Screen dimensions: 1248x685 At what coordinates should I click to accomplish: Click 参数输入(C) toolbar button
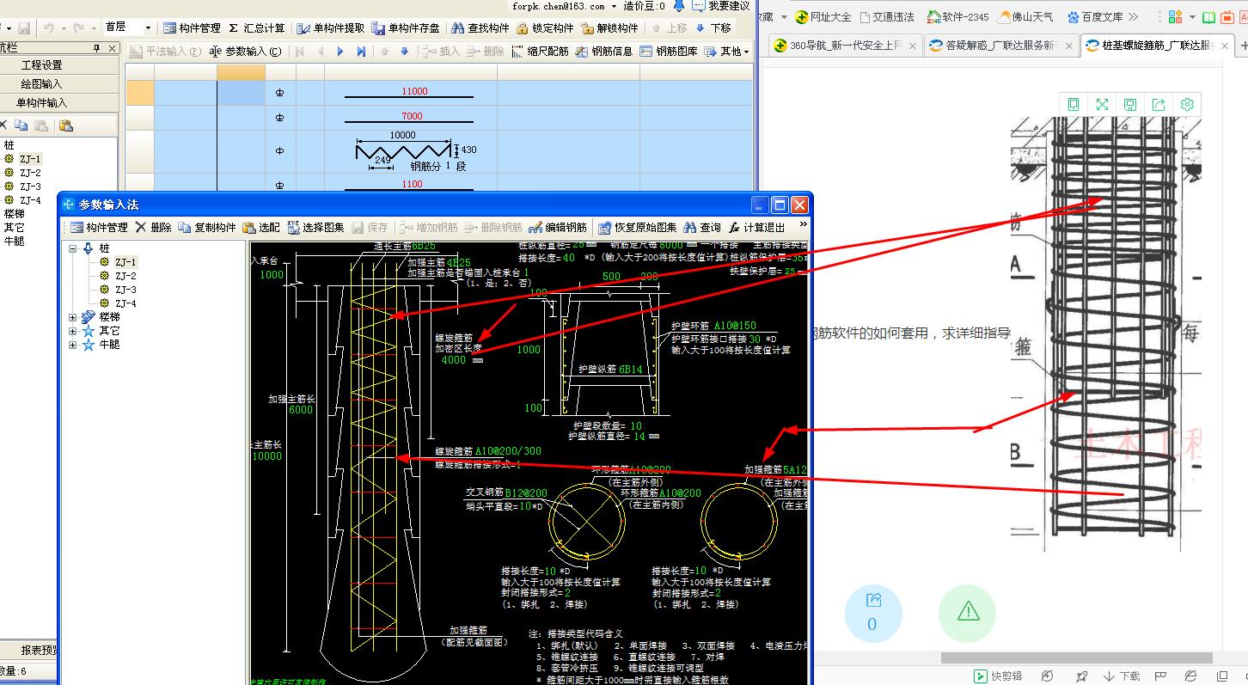(x=245, y=52)
